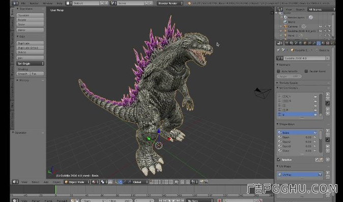Click the Outliner editor type icon
The width and height of the screenshot is (343, 202).
click(279, 9)
